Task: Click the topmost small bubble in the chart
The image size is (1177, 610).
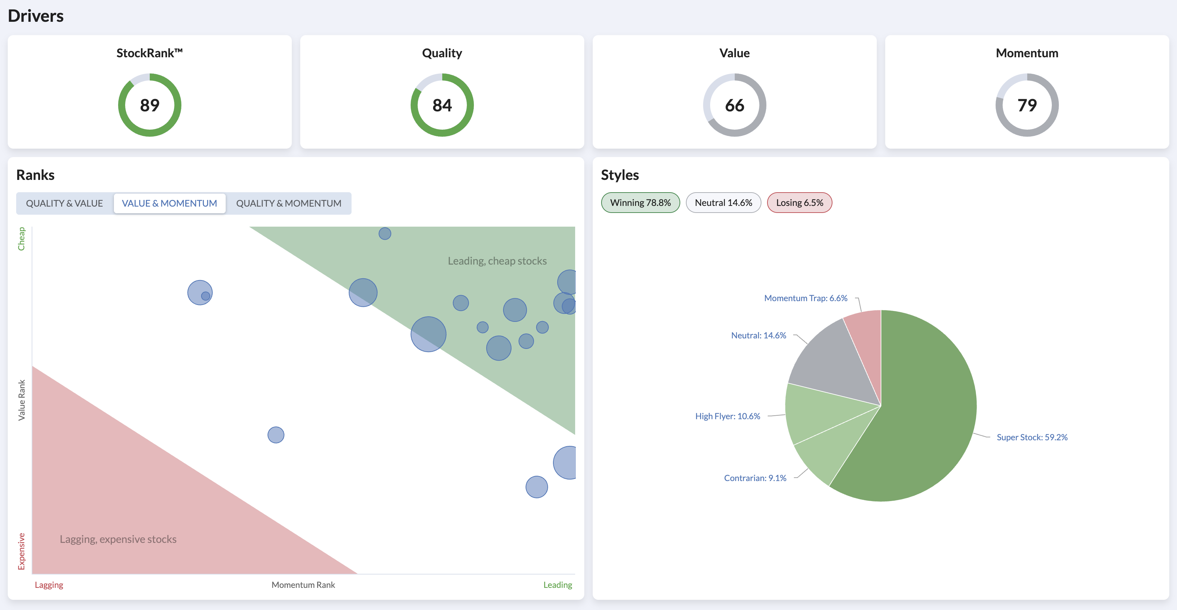Action: (x=385, y=234)
